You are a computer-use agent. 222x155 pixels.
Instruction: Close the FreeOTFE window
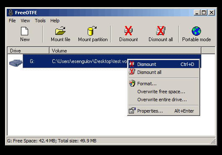(x=212, y=13)
